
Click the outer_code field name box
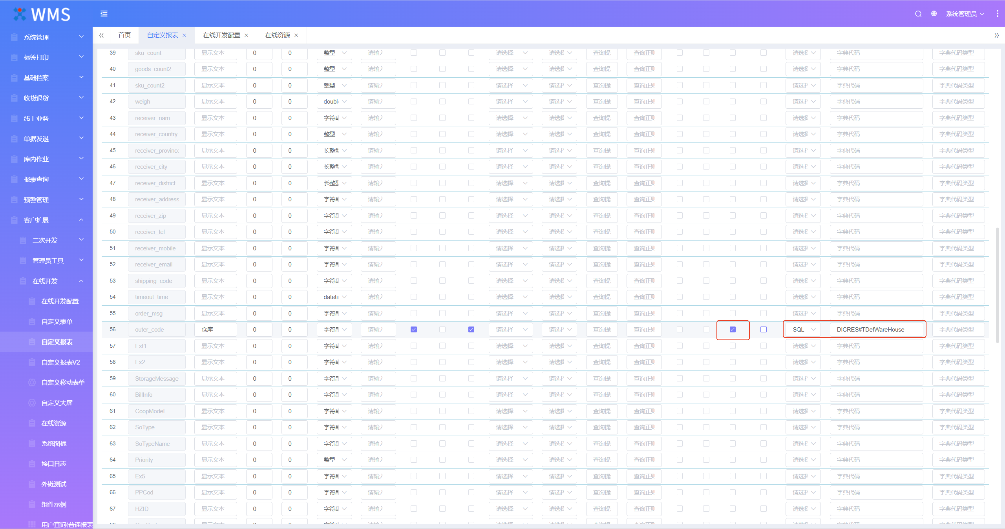pos(157,330)
